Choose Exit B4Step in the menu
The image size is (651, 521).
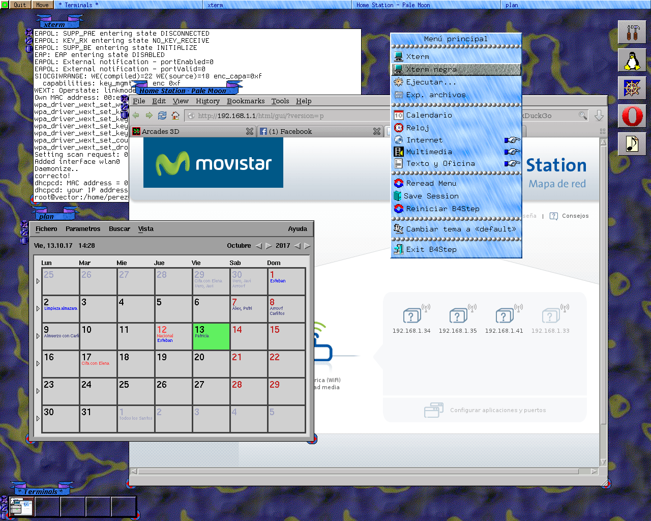pos(456,249)
